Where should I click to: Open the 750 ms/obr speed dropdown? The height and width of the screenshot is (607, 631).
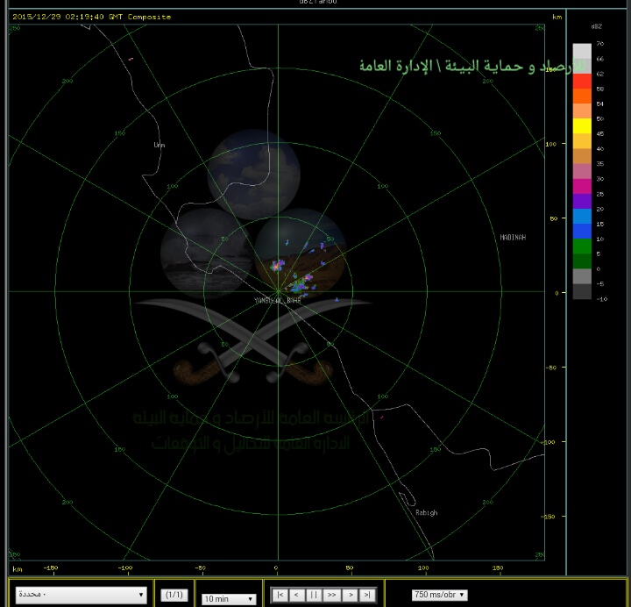(439, 595)
